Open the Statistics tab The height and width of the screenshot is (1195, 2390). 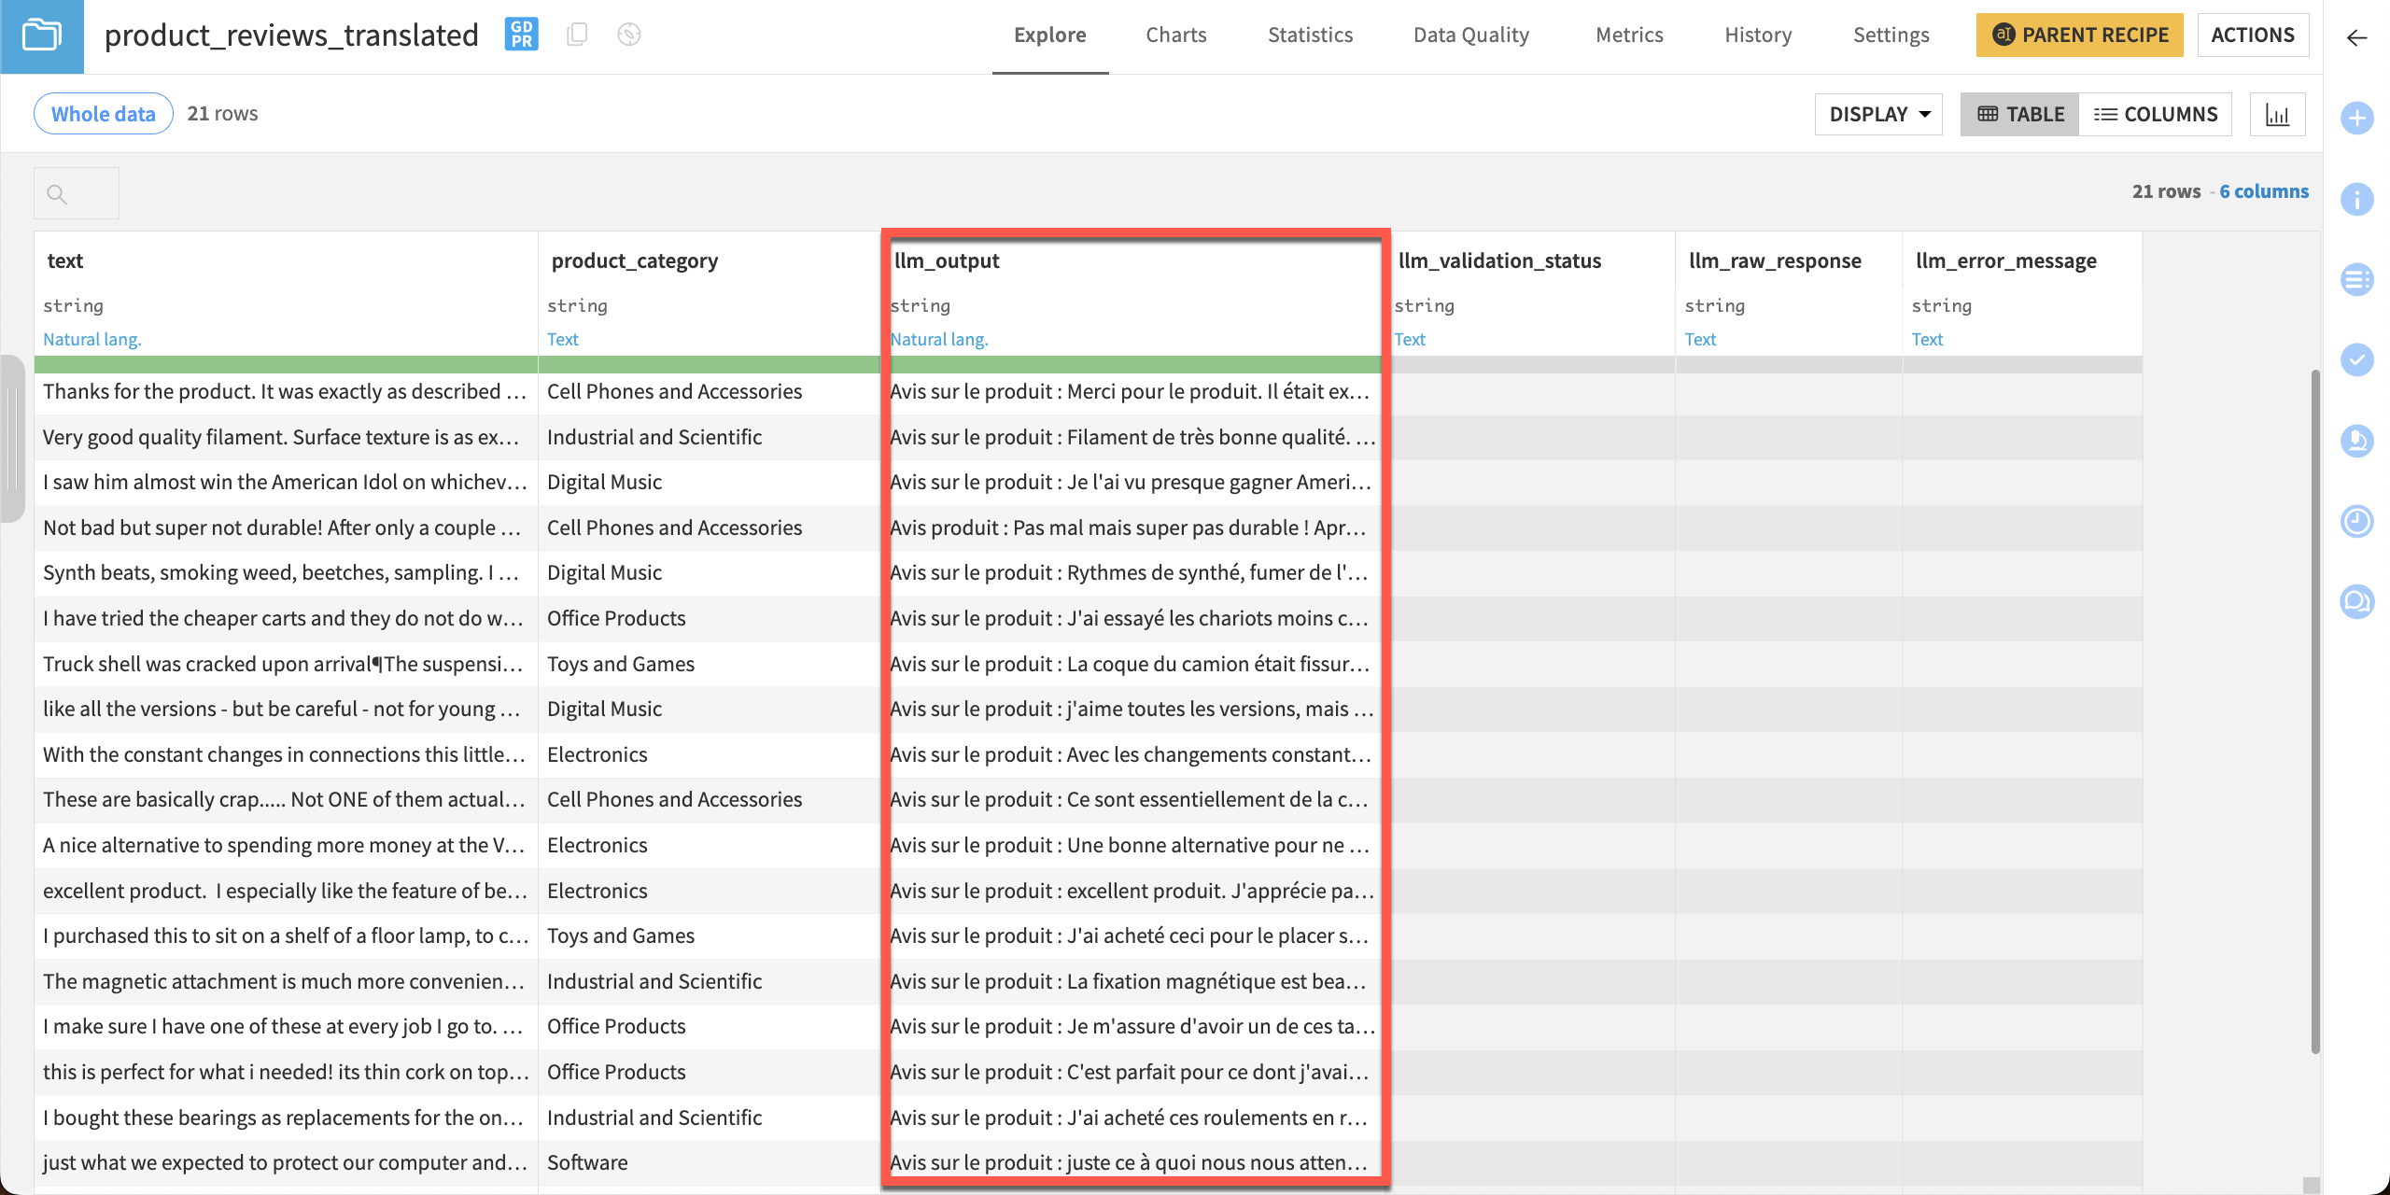click(1310, 35)
